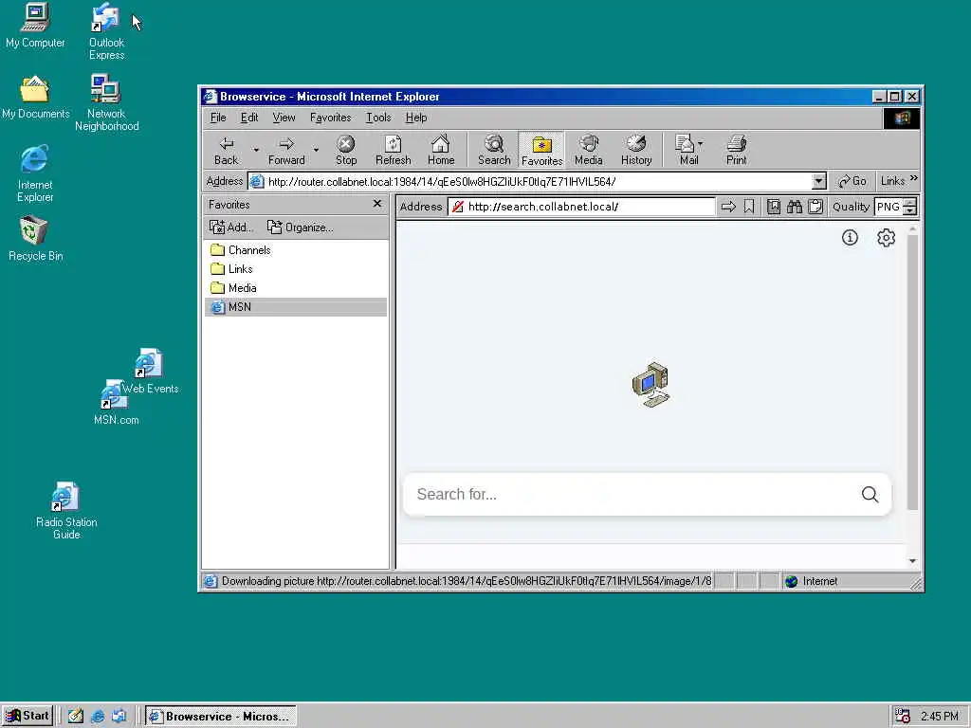Image resolution: width=971 pixels, height=728 pixels.
Task: Expand the Mail dropdown arrow
Action: (701, 144)
